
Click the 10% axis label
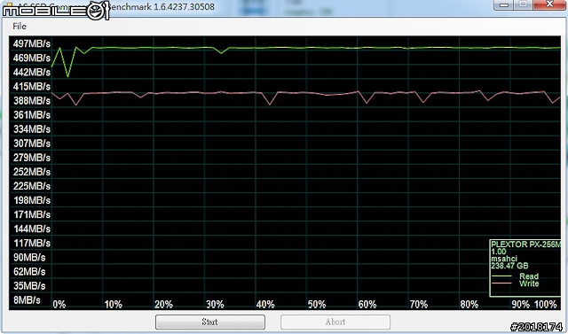(x=113, y=304)
